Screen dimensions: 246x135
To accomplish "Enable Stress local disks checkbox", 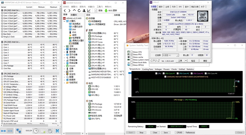I will pyautogui.click(x=132, y=62).
